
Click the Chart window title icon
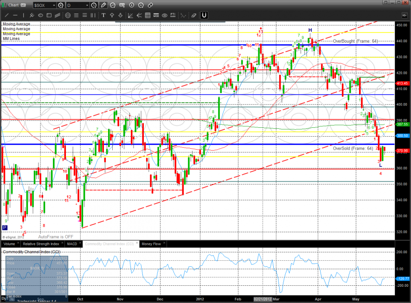4,5
